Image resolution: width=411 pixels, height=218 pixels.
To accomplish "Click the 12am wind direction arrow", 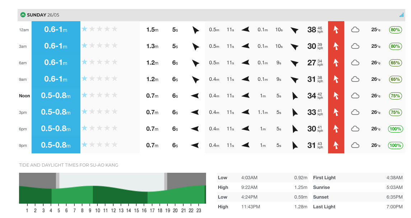I will (x=336, y=30).
